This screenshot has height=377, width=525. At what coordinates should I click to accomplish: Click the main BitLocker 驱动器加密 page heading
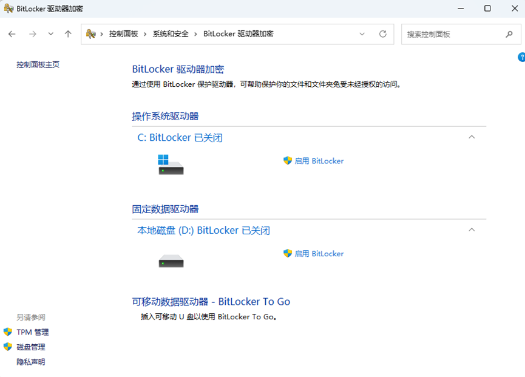(178, 69)
